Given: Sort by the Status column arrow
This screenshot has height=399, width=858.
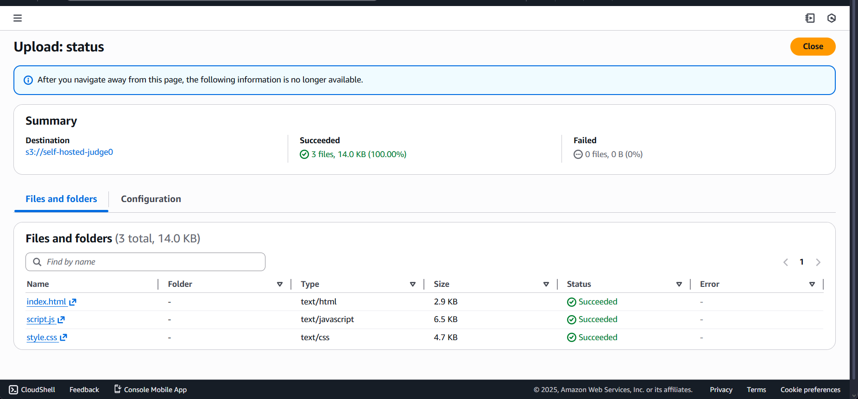Looking at the screenshot, I should (679, 284).
